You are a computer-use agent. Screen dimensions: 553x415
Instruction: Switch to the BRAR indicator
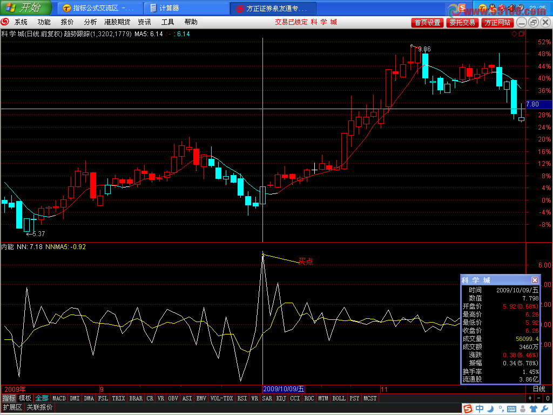coord(136,398)
